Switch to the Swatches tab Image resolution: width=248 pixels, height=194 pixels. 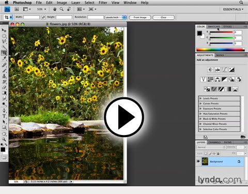click(x=214, y=26)
